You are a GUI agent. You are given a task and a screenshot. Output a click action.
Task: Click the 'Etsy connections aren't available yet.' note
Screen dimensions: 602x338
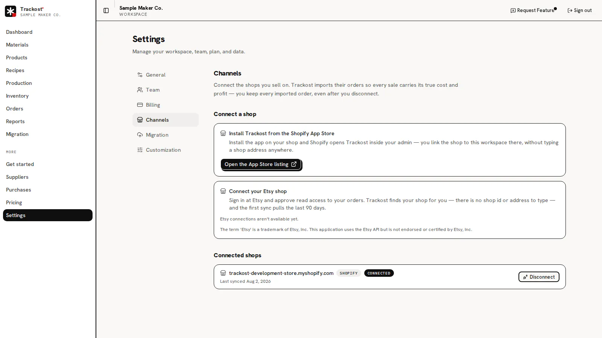(259, 219)
